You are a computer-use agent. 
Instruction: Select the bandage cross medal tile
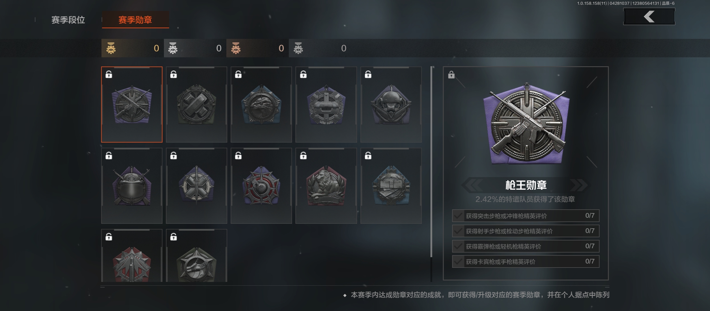click(x=197, y=105)
